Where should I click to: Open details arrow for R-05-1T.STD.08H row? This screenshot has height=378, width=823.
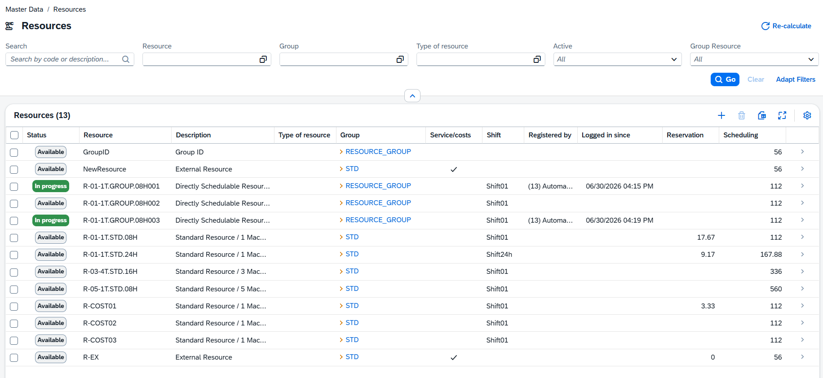802,289
